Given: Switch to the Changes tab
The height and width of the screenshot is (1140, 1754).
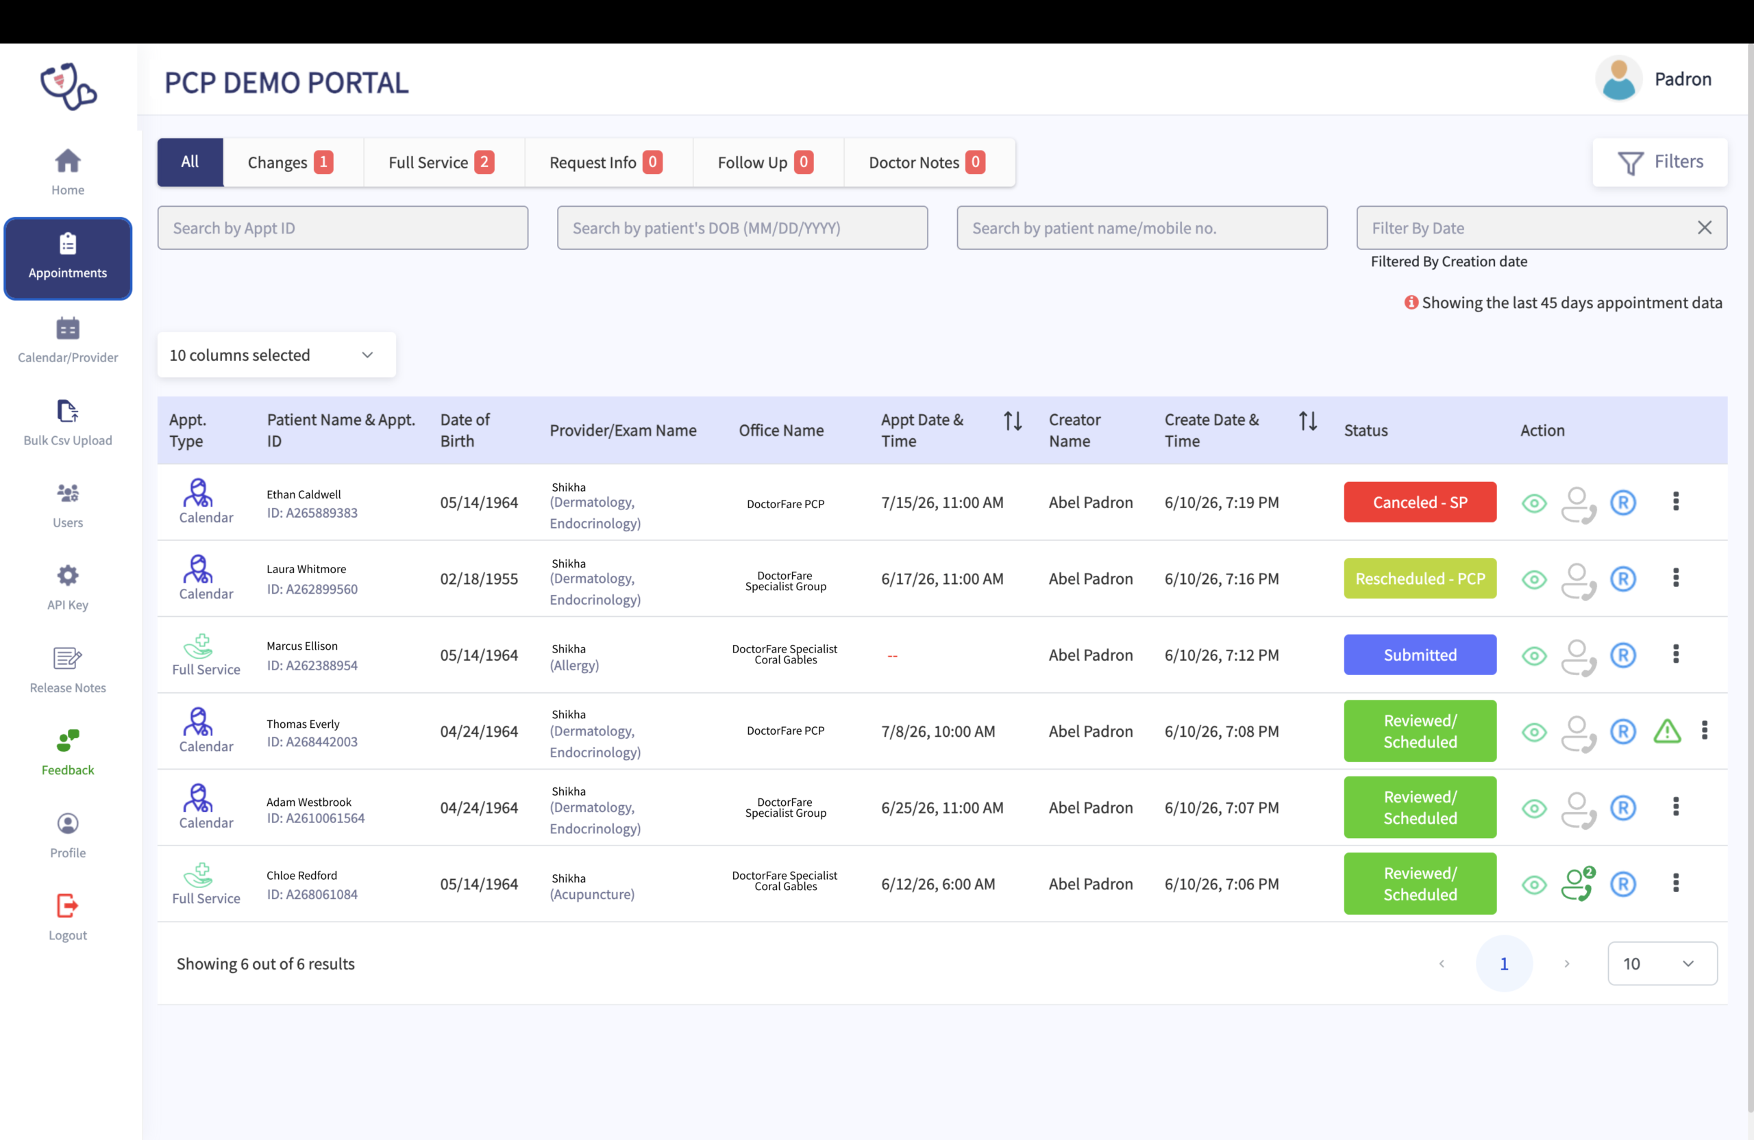Looking at the screenshot, I should [292, 162].
